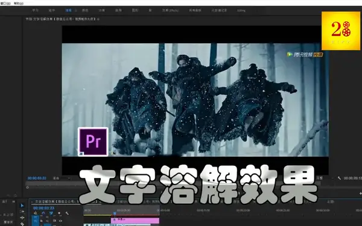Open the Program monitor wrench settings

pyautogui.click(x=339, y=178)
